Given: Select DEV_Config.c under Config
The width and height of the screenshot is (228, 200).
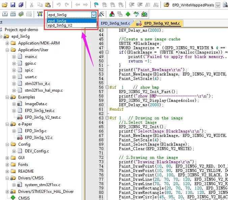Looking at the screenshot, I should click(37, 151).
